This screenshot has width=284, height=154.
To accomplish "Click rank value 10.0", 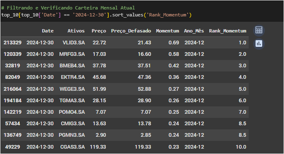I will tap(241, 147).
